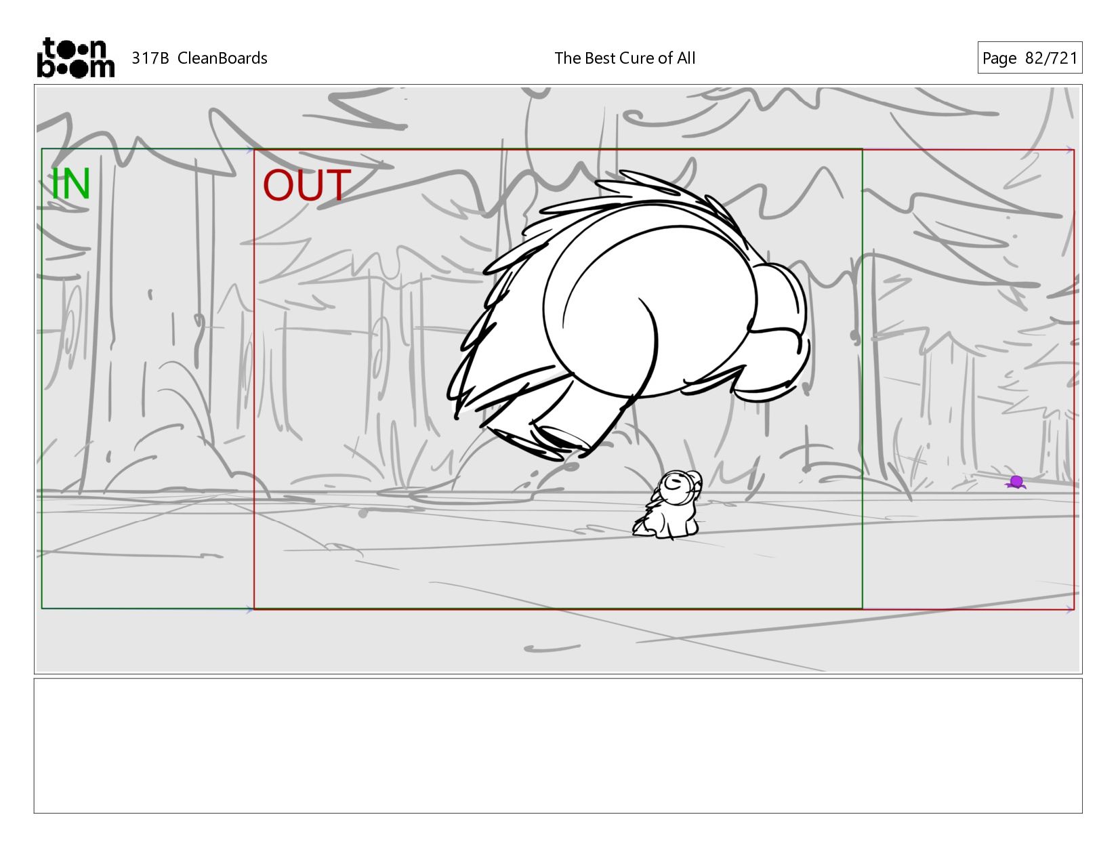1118x864 pixels.
Task: Click the green 'IN' camera frame label
Action: click(x=70, y=184)
